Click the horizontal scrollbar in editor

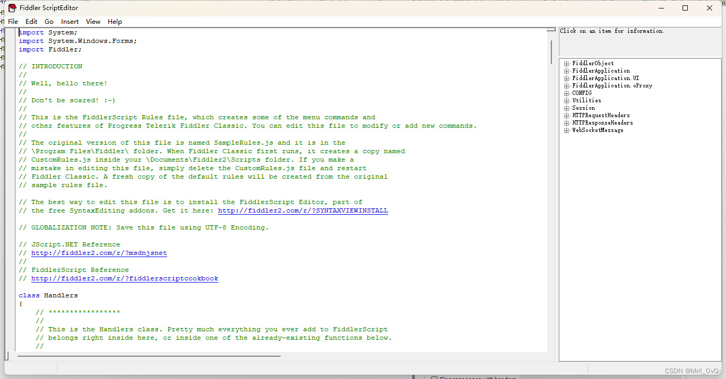[x=149, y=356]
